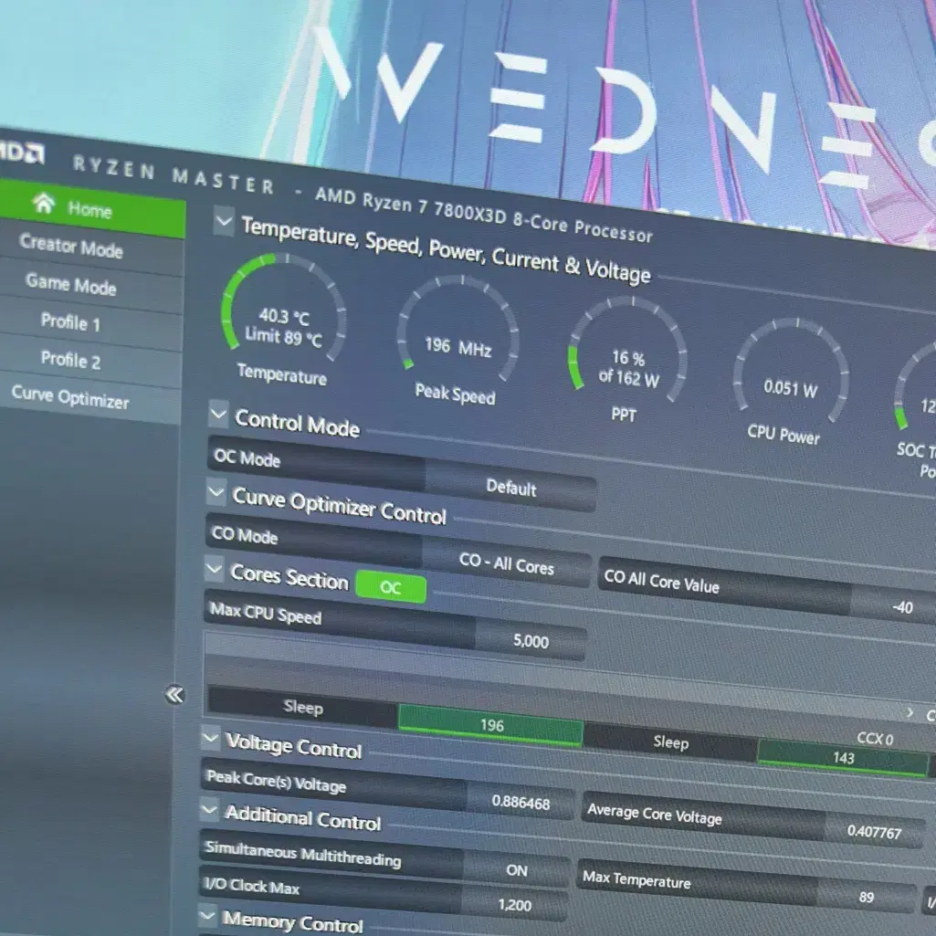Open the Curve Optimizer page

click(x=70, y=396)
